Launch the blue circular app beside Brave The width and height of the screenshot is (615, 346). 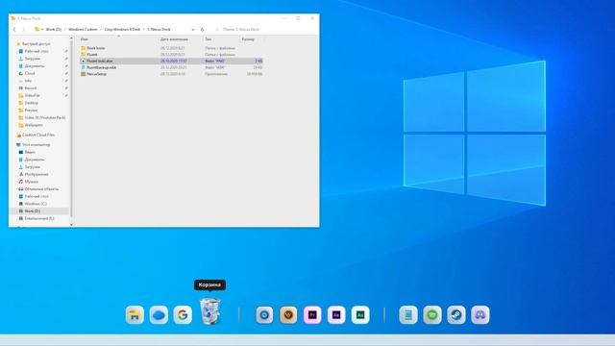(x=264, y=315)
